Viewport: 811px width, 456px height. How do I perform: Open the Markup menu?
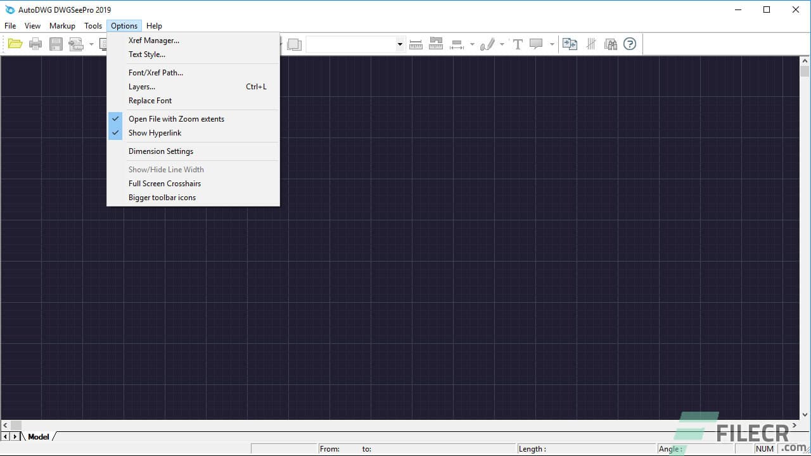[61, 25]
